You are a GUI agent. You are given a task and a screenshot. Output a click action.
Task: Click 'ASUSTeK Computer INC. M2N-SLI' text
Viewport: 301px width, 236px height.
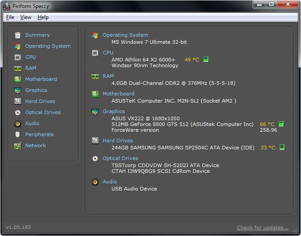tap(155, 101)
